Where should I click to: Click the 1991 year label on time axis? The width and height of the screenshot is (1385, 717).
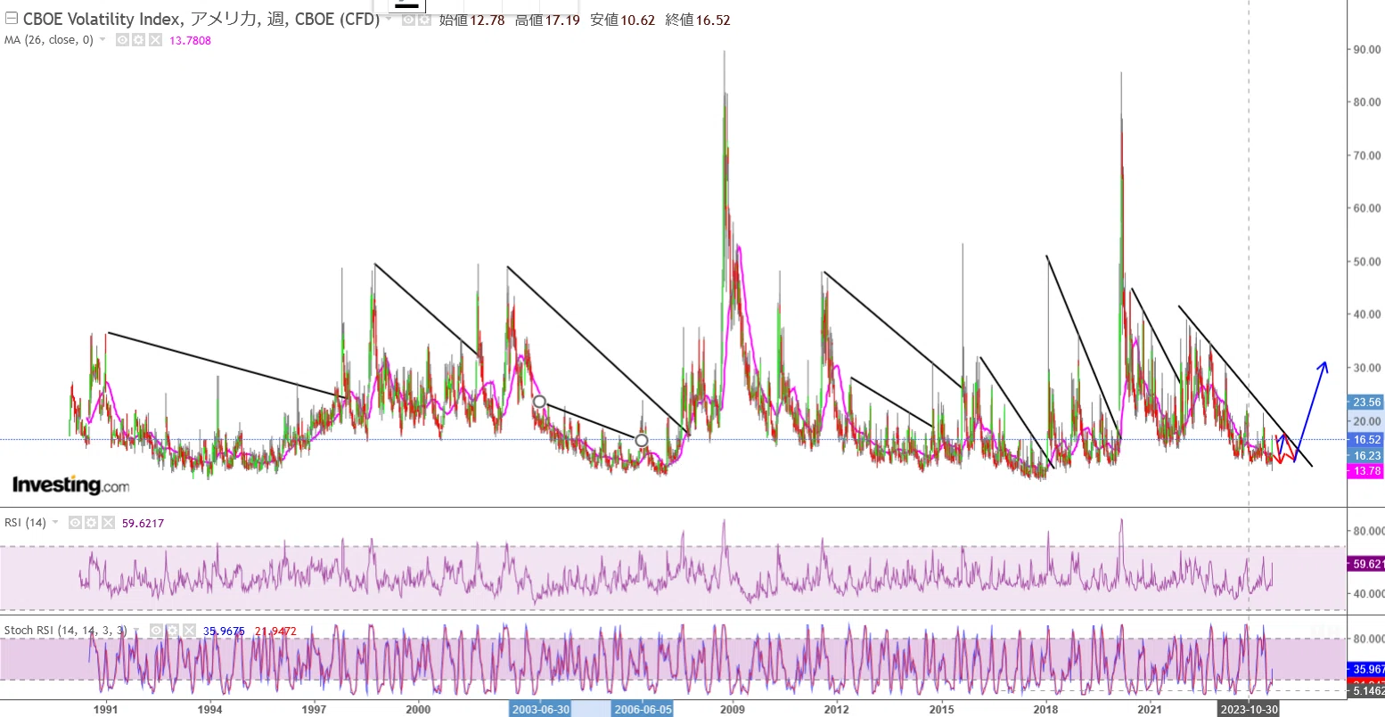coord(106,709)
